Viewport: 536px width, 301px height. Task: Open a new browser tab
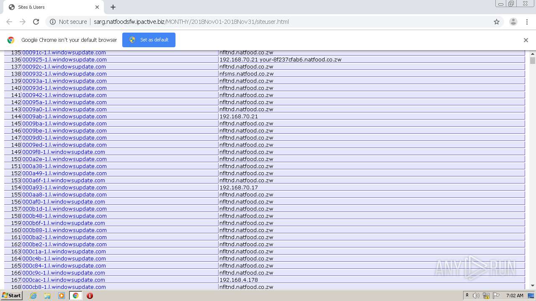pyautogui.click(x=113, y=7)
